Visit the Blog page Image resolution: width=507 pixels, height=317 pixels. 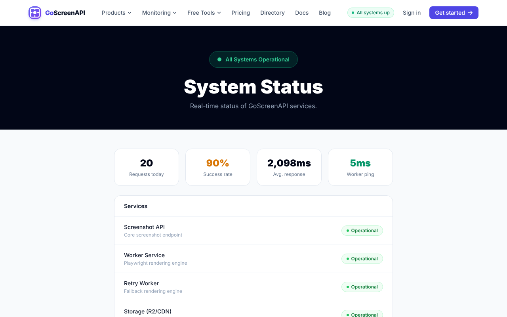(325, 13)
